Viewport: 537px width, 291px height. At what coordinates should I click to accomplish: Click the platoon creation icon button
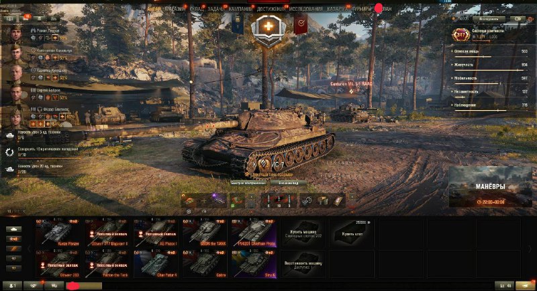(x=13, y=286)
